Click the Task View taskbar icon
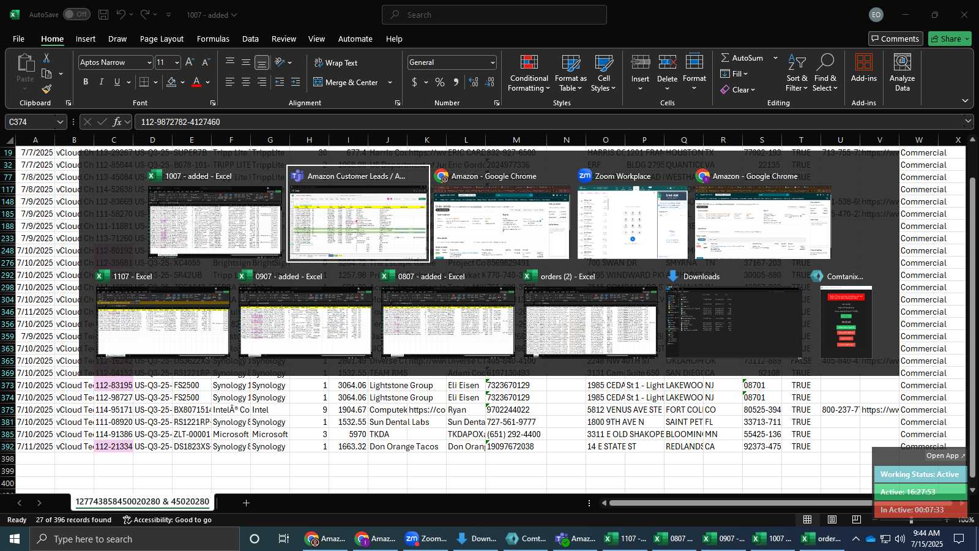 click(283, 539)
